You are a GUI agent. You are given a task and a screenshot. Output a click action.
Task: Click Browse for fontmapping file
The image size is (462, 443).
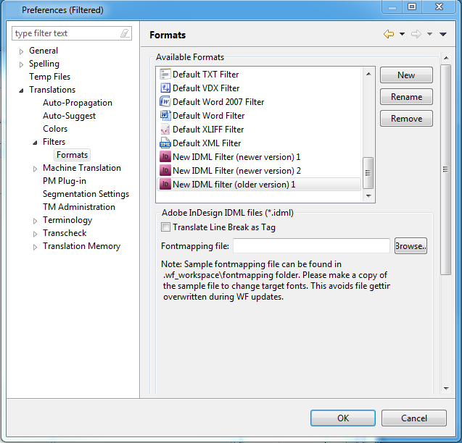[x=411, y=245]
